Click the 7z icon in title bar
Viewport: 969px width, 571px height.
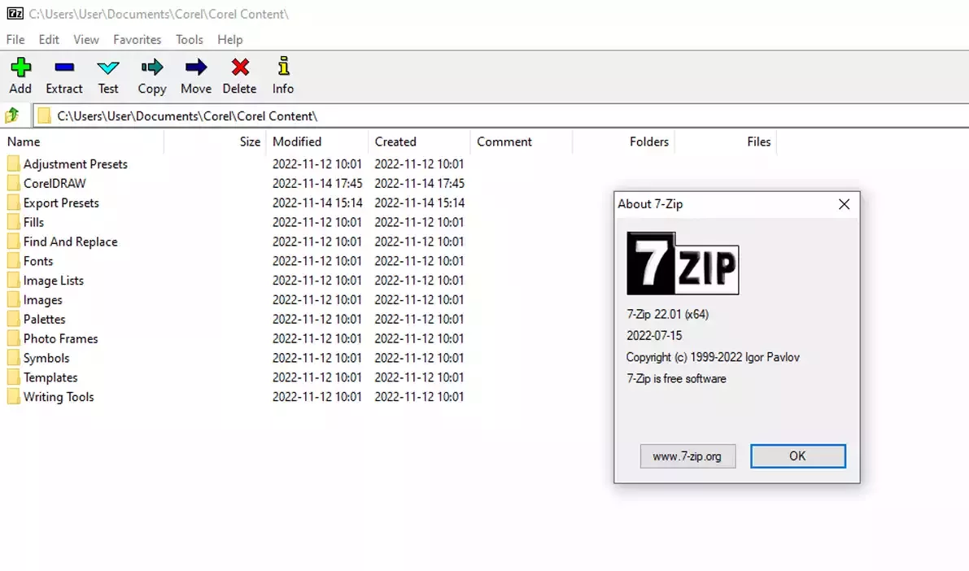click(15, 13)
